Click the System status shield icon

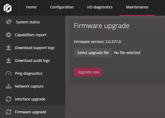click(9, 22)
